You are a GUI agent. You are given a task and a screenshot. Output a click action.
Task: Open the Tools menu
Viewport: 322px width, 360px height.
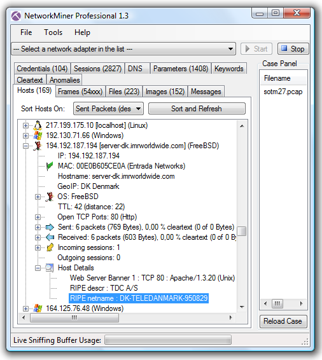tap(53, 32)
